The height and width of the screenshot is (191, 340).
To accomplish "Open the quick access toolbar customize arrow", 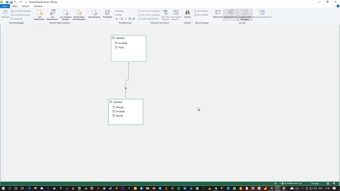I will 25,2.
